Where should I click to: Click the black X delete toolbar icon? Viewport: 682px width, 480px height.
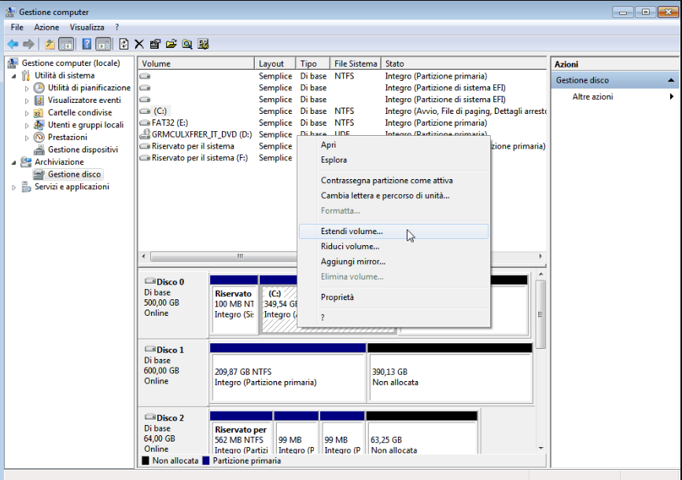139,44
